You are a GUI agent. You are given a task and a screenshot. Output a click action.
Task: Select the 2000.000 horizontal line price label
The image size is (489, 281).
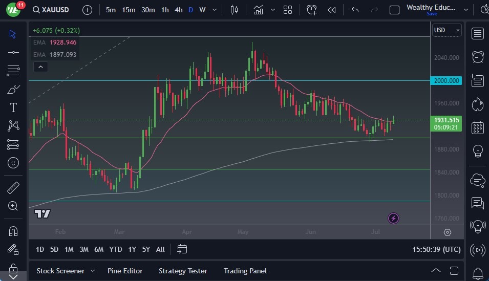447,81
